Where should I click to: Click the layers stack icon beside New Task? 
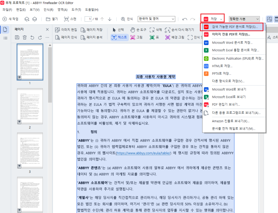[34, 19]
